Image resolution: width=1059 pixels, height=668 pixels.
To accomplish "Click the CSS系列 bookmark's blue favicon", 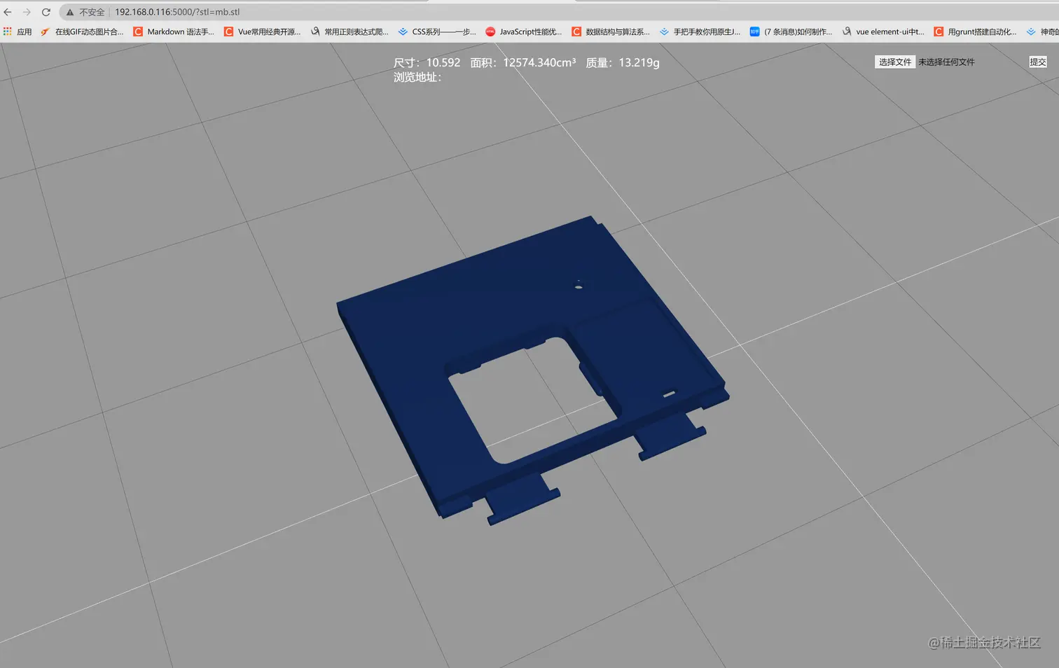I will click(x=403, y=31).
